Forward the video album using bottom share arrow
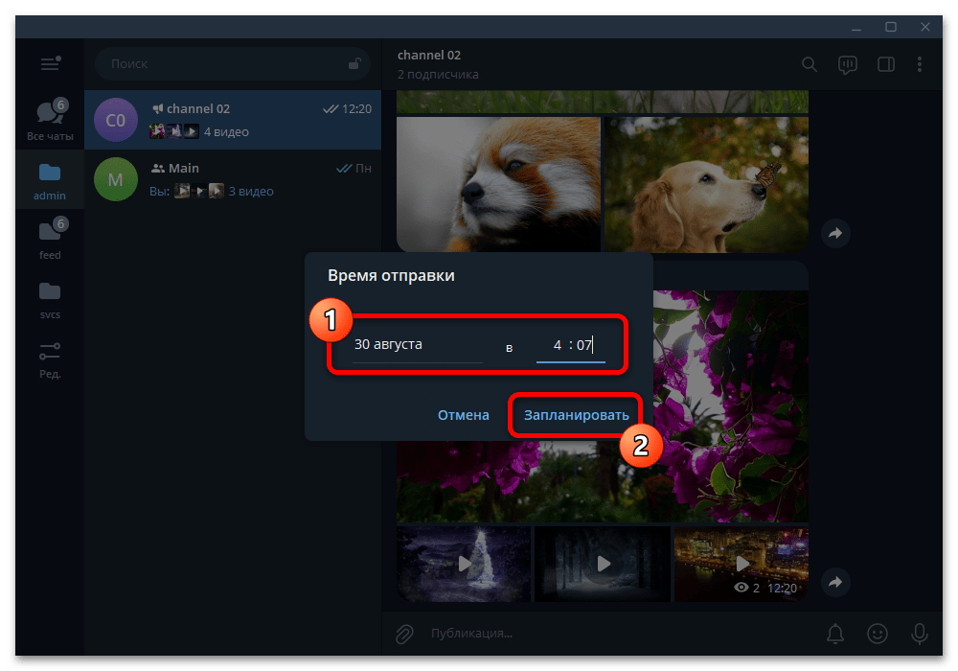This screenshot has width=958, height=671. point(835,582)
